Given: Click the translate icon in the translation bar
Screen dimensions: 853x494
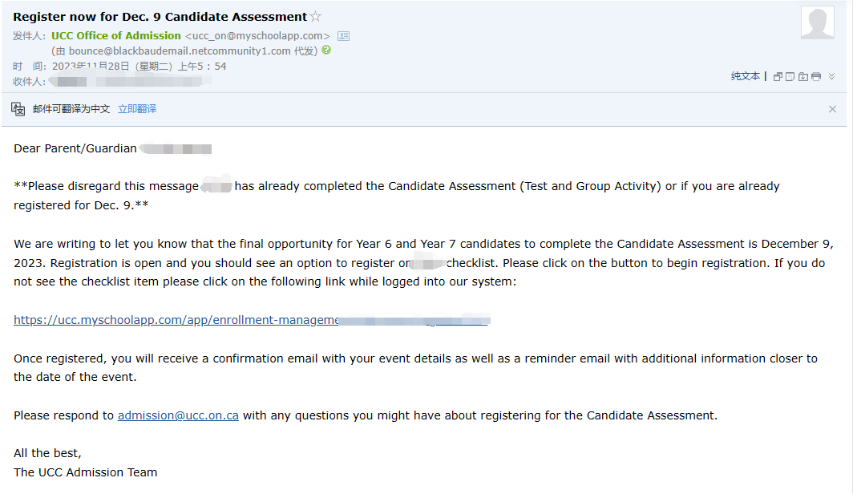Looking at the screenshot, I should click(x=18, y=109).
